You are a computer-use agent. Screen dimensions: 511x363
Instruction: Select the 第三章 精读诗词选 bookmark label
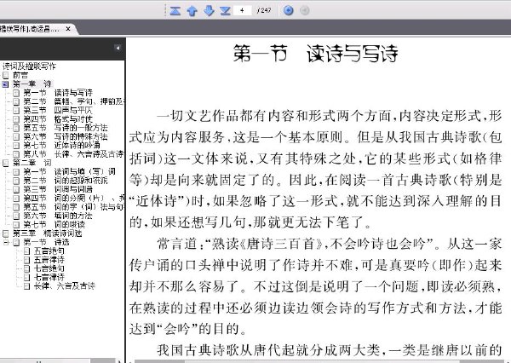pyautogui.click(x=48, y=233)
